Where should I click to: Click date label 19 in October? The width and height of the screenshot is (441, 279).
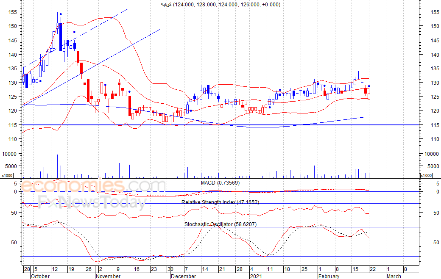[71, 269]
